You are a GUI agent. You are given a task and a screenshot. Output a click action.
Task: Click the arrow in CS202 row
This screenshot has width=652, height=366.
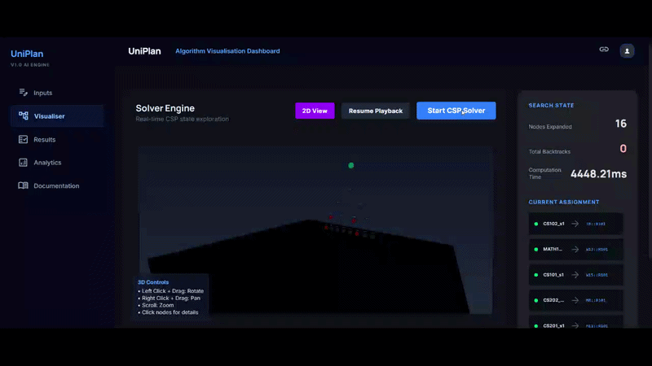pyautogui.click(x=575, y=300)
